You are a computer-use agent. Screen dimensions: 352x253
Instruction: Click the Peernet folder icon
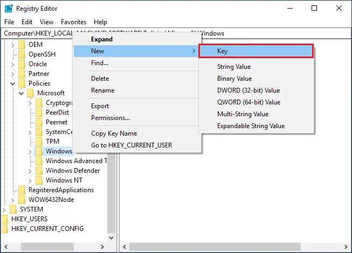point(39,122)
